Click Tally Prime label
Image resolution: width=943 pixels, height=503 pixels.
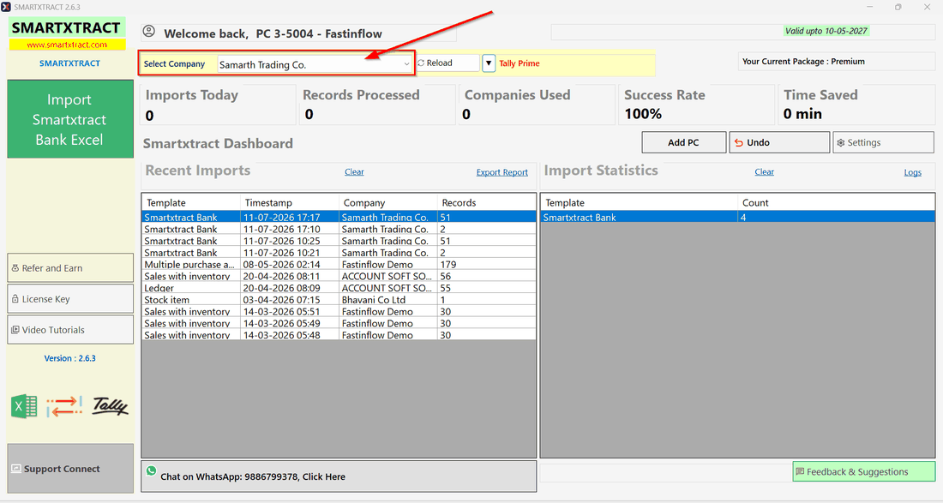click(519, 63)
